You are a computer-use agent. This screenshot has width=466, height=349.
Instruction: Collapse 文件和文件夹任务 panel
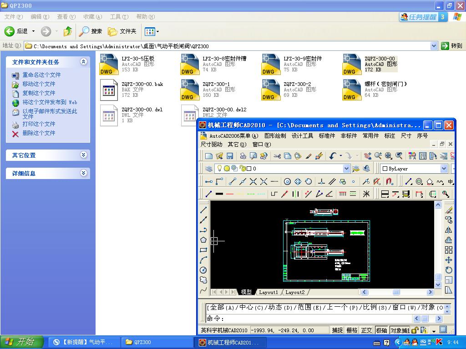84,62
